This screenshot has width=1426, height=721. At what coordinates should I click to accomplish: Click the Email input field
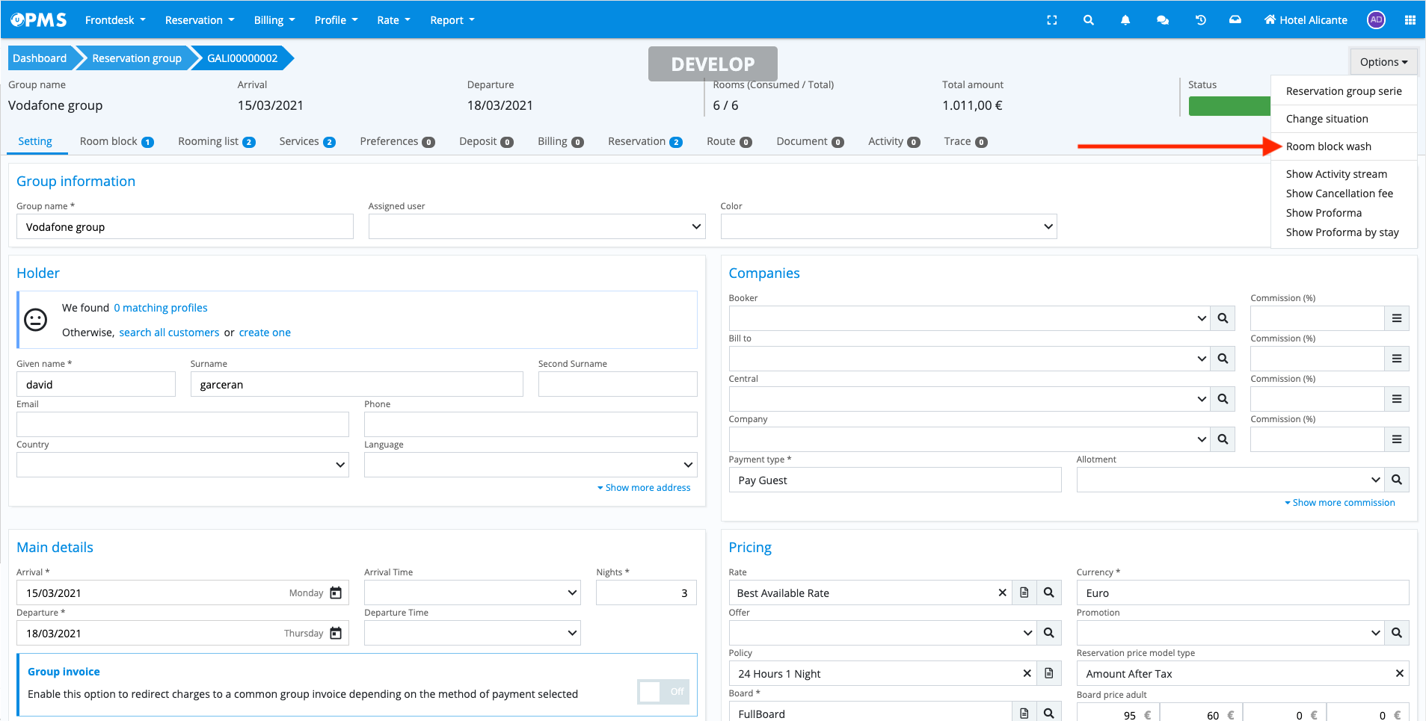click(x=182, y=424)
